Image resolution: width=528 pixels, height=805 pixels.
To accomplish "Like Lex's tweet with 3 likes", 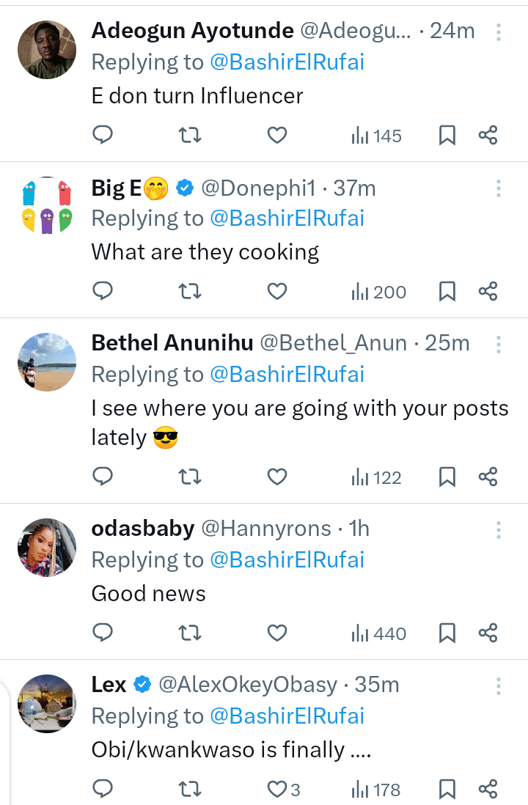I will [x=277, y=790].
